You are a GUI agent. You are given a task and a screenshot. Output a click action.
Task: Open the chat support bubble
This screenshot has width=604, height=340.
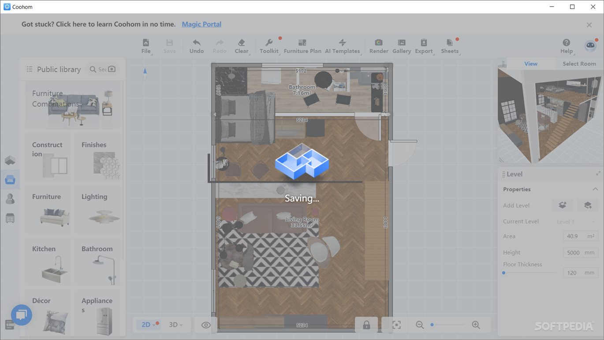22,315
